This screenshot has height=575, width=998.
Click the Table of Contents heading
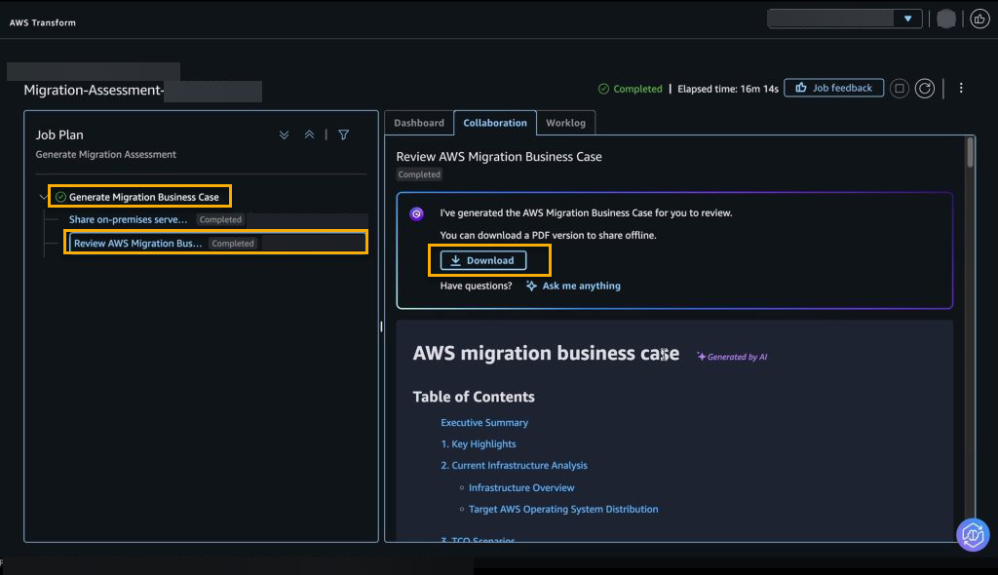474,397
